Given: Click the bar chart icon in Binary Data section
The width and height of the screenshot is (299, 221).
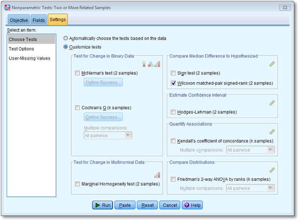Looking at the screenshot, I should [x=157, y=64].
